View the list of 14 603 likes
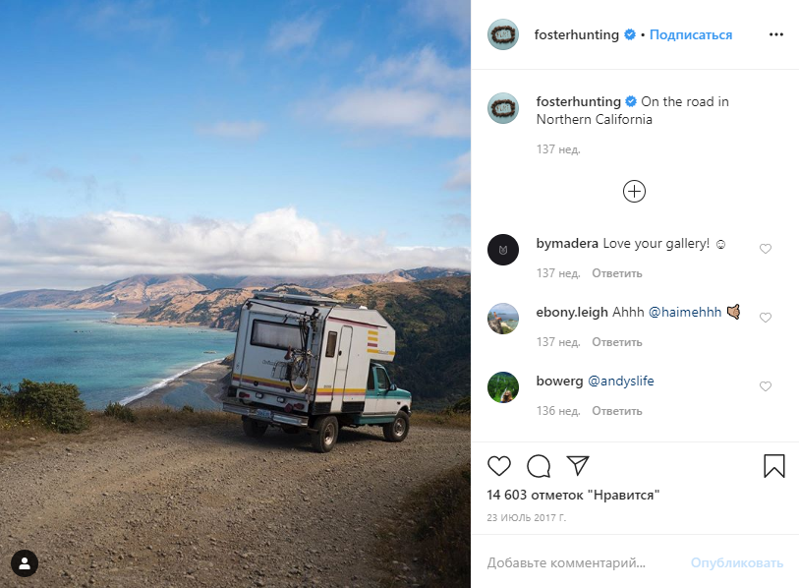The image size is (799, 588). [573, 495]
